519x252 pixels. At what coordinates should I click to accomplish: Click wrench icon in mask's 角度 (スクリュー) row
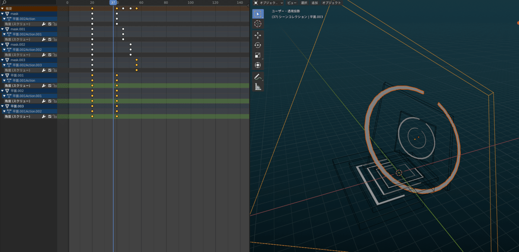[44, 24]
